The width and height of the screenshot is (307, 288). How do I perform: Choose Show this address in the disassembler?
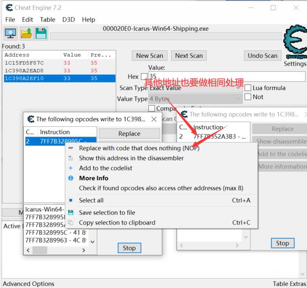tap(131, 158)
